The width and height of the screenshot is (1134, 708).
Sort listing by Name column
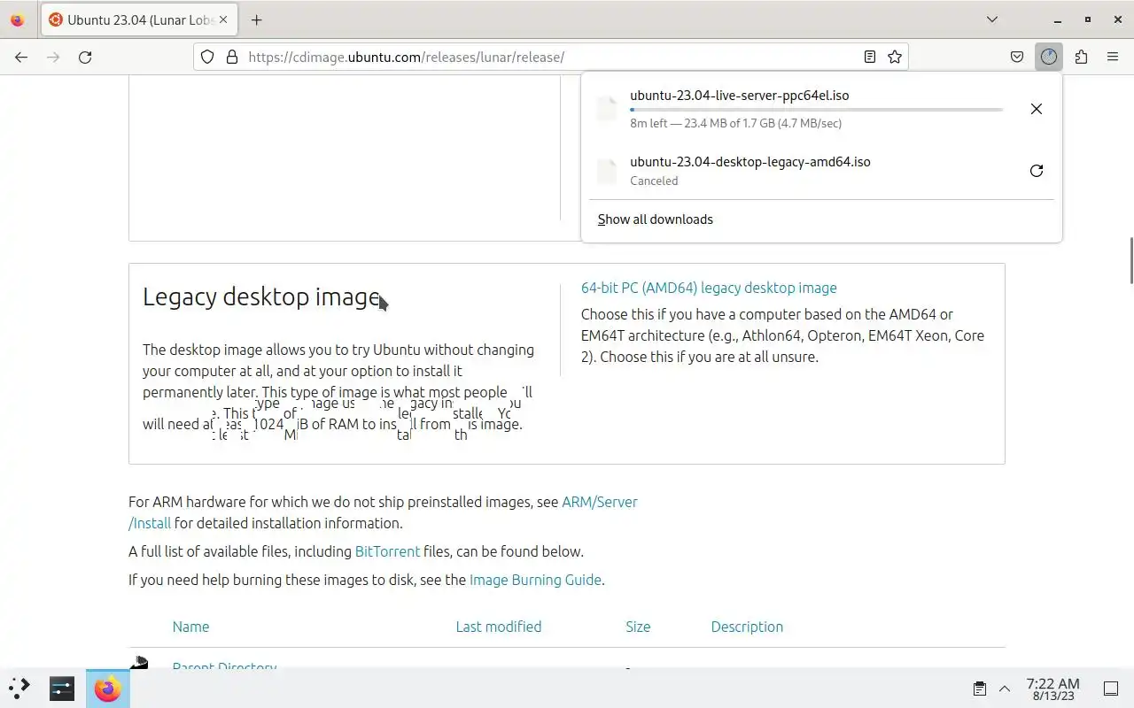pyautogui.click(x=190, y=627)
